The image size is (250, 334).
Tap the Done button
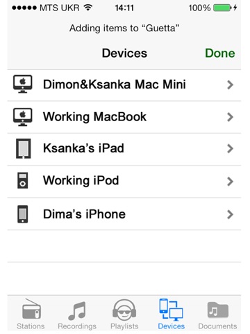click(x=220, y=53)
